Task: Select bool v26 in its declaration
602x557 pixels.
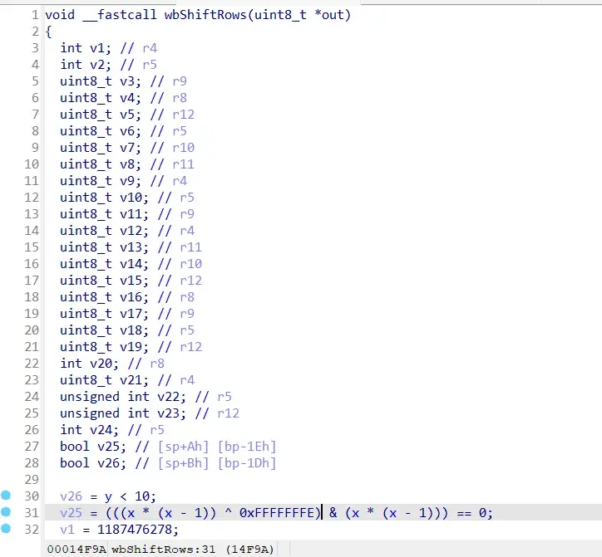Action: [109, 463]
